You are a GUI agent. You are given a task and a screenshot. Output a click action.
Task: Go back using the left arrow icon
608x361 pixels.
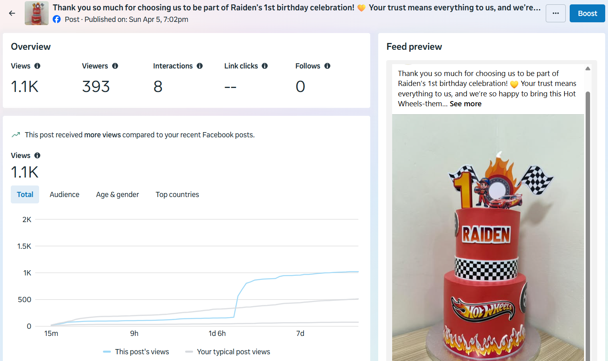(12, 13)
